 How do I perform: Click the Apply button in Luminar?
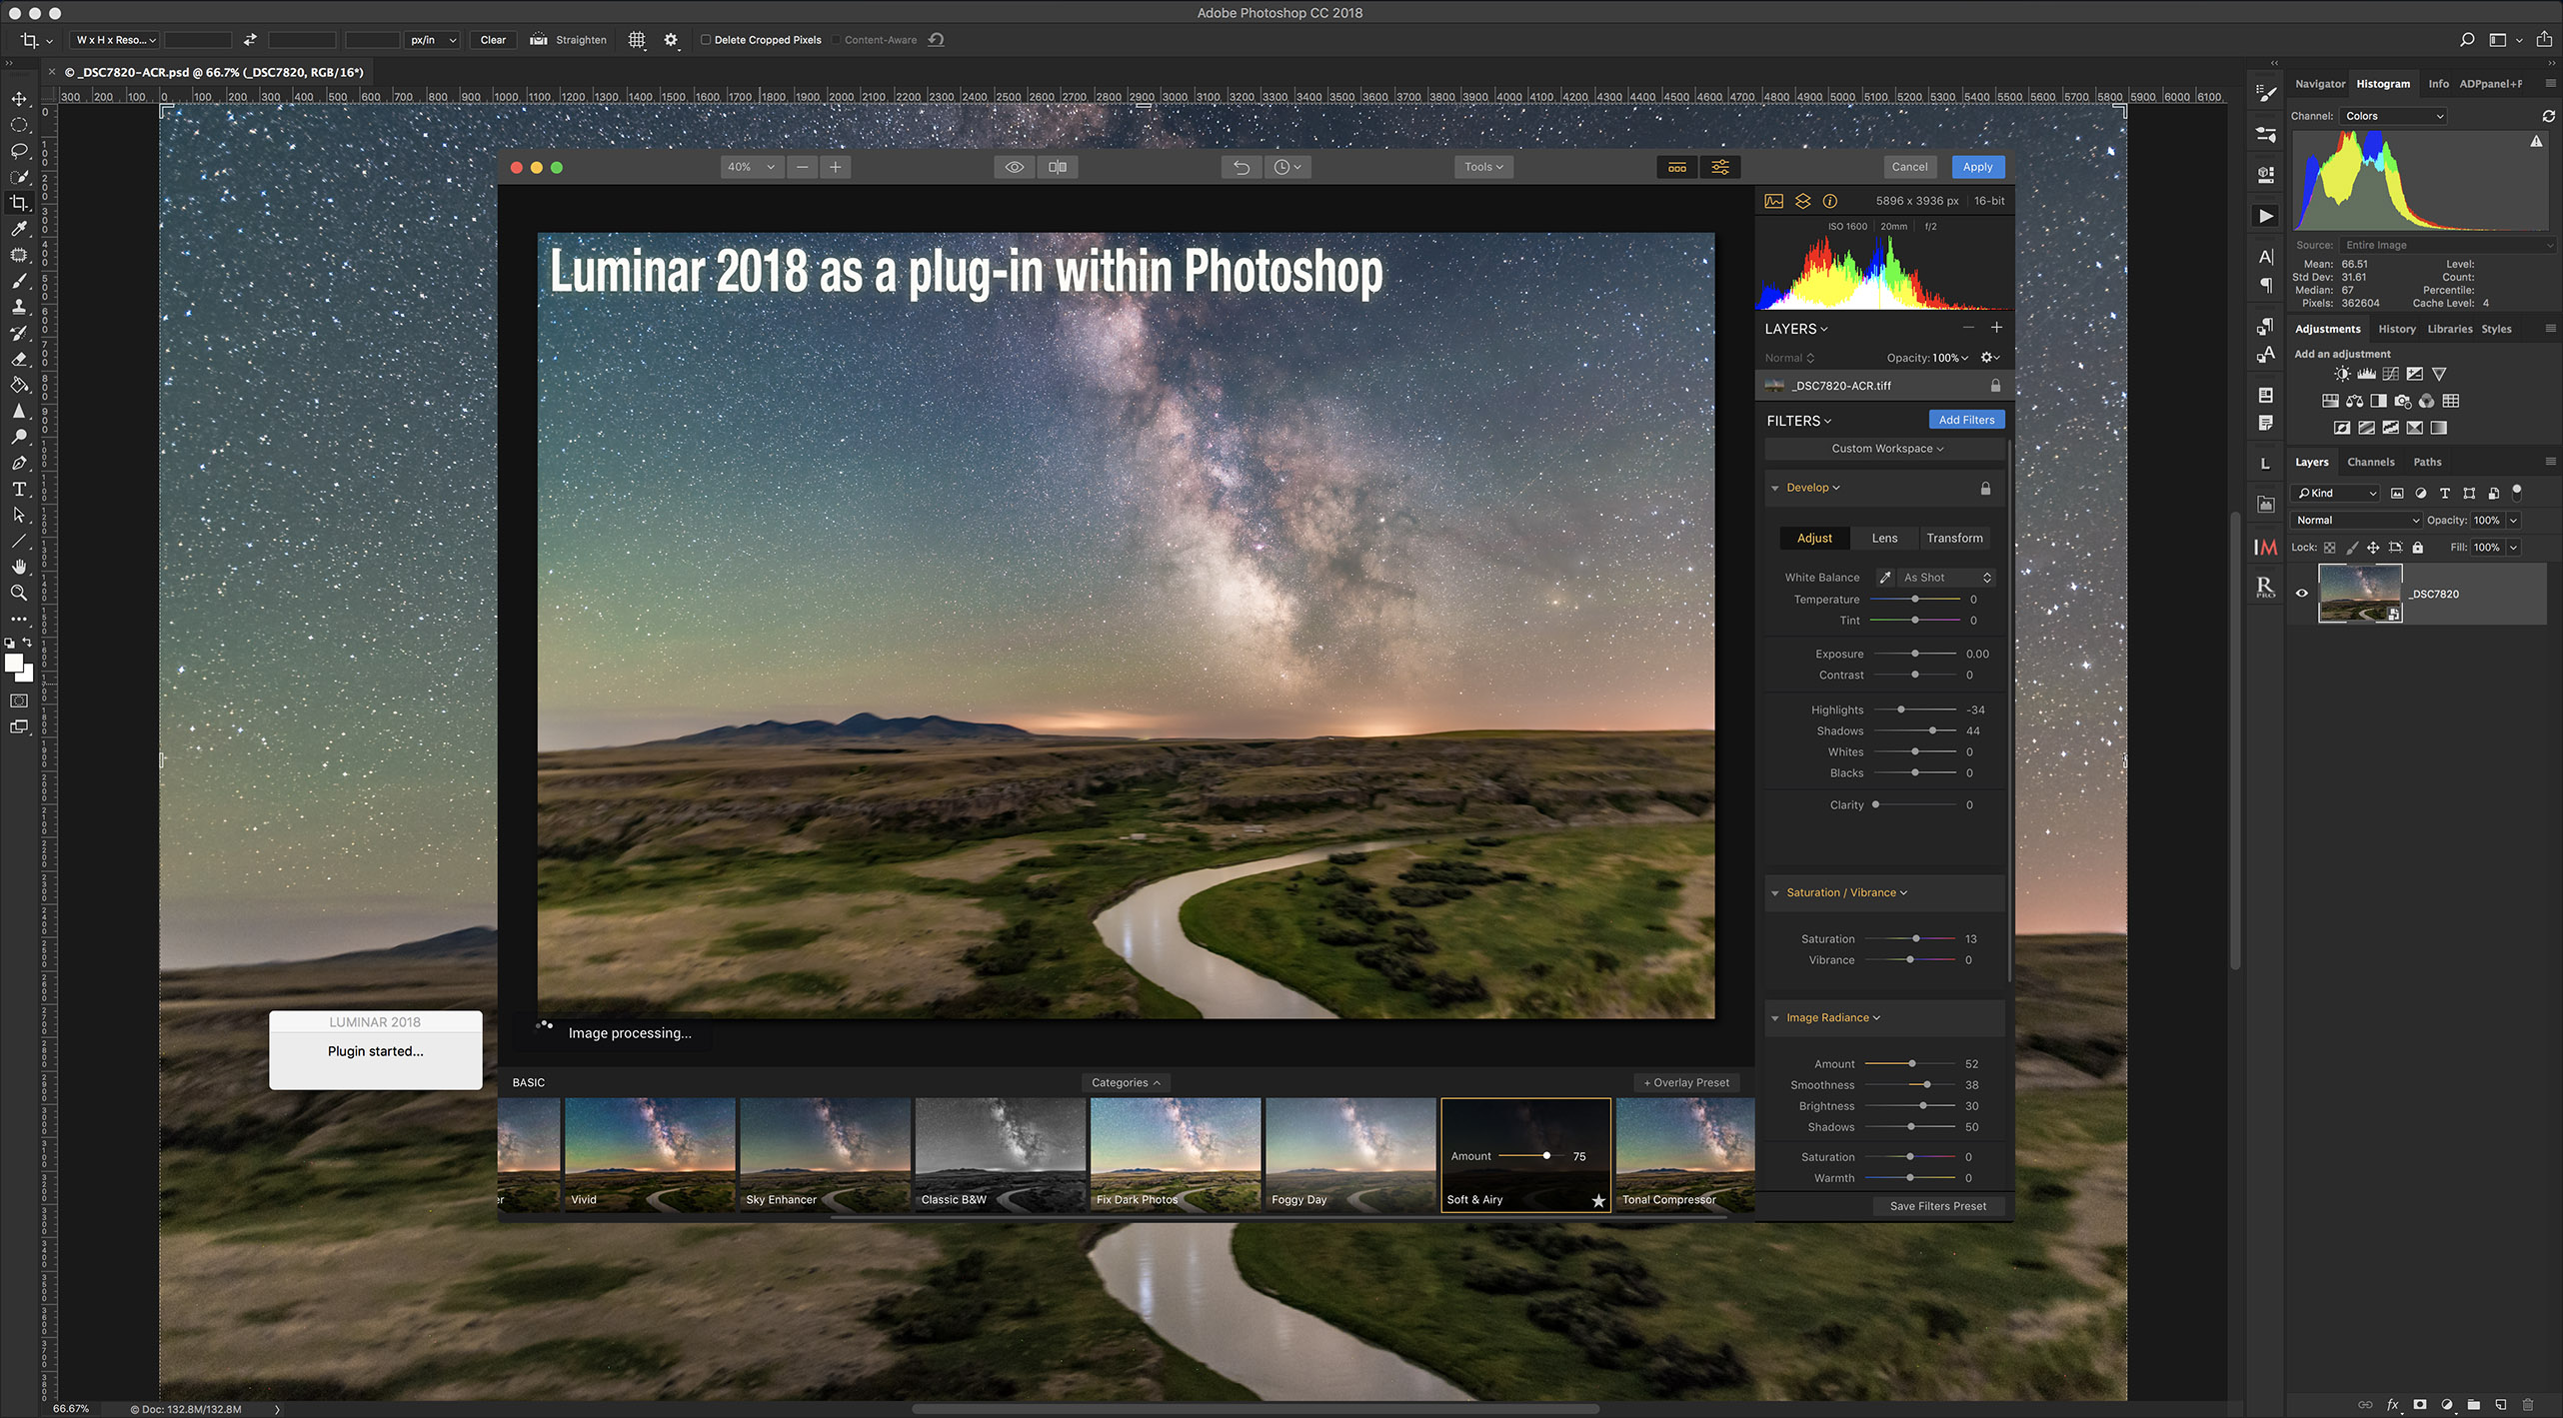[1977, 167]
